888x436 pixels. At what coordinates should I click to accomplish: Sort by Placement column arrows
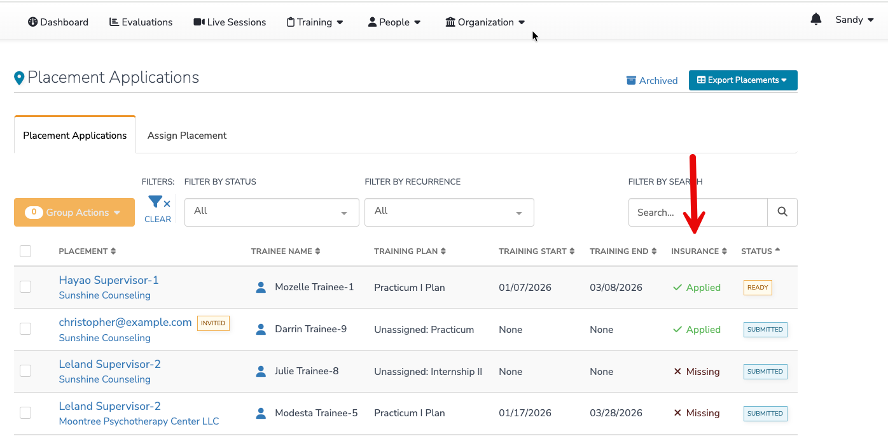coord(113,251)
